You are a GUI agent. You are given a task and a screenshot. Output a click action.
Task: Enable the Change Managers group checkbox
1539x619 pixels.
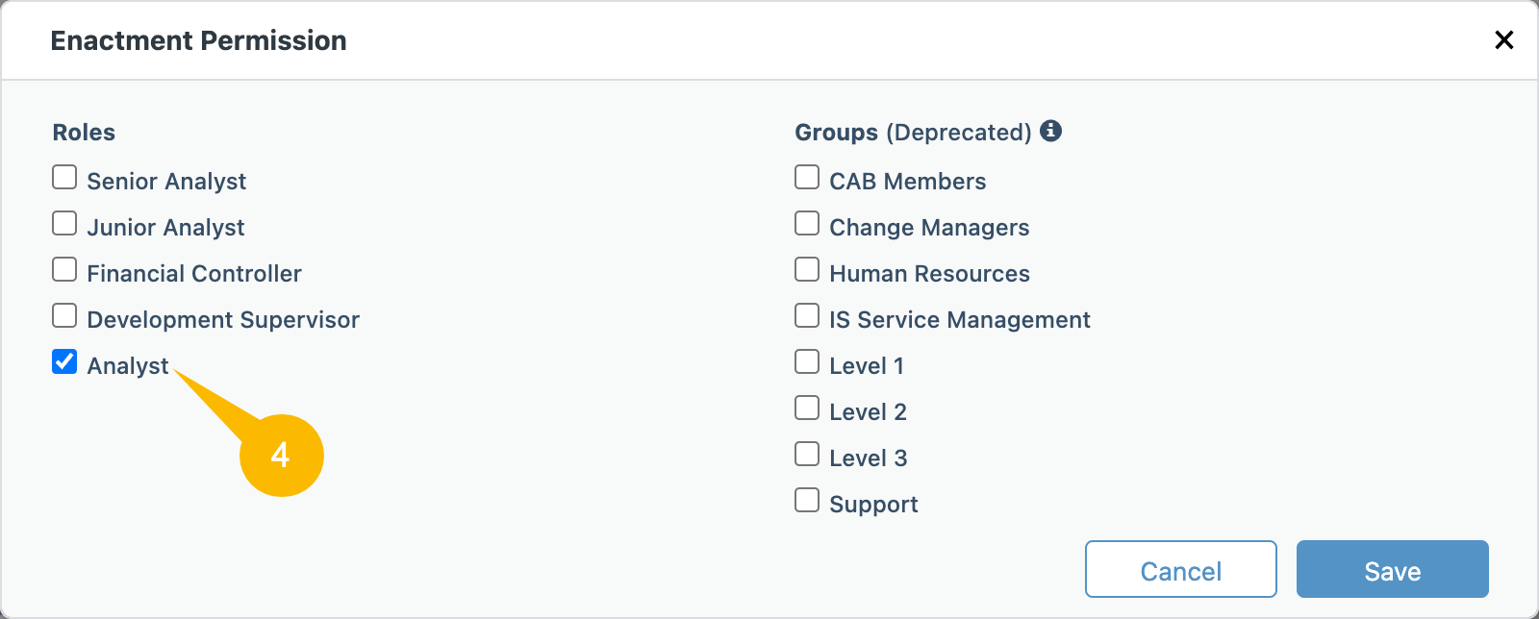(807, 224)
